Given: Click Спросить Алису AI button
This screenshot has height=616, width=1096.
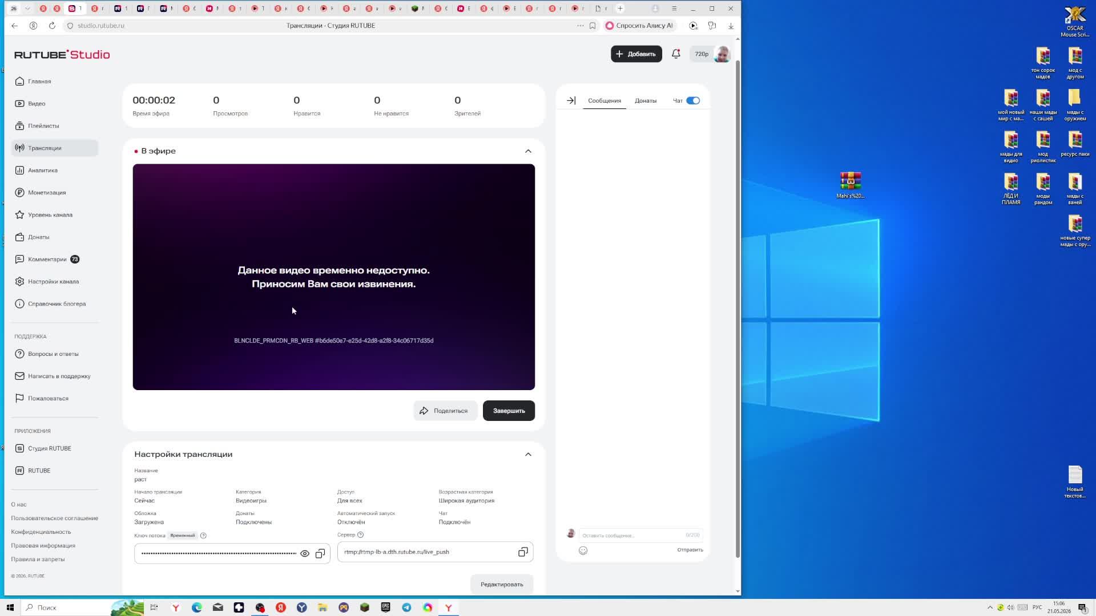Looking at the screenshot, I should (x=639, y=26).
